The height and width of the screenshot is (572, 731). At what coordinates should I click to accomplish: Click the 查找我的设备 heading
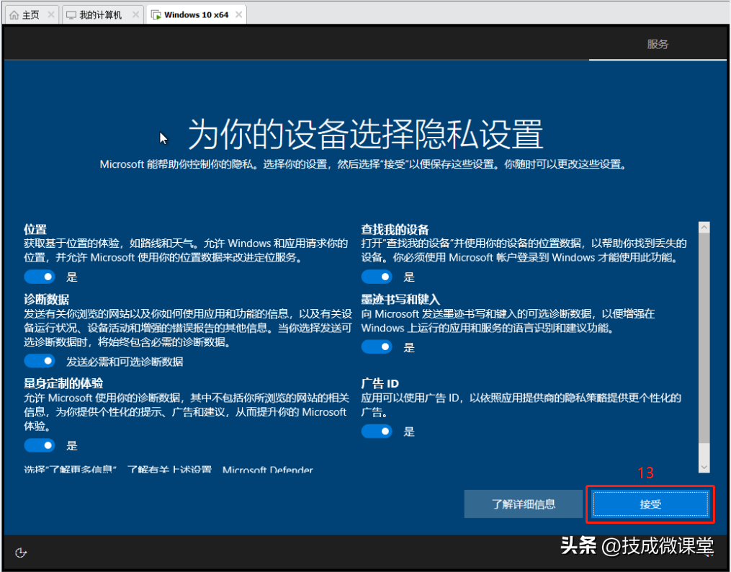[x=395, y=229]
